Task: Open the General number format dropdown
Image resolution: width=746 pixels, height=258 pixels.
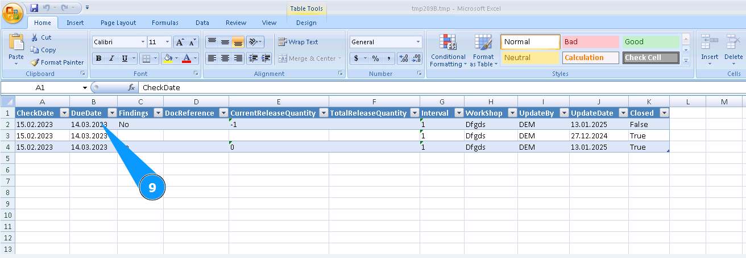Action: 418,42
